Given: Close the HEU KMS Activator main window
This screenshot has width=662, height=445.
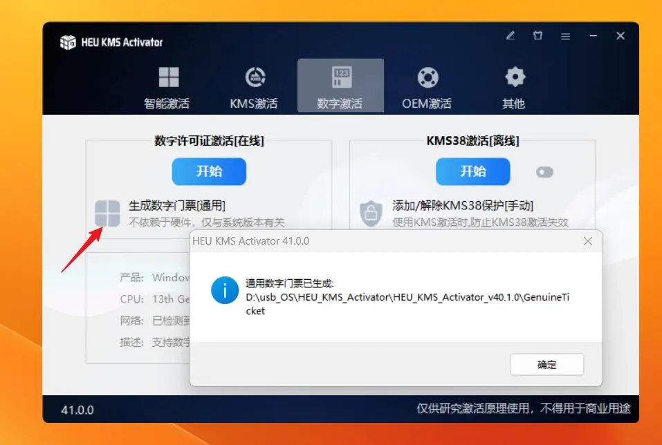Looking at the screenshot, I should [620, 36].
